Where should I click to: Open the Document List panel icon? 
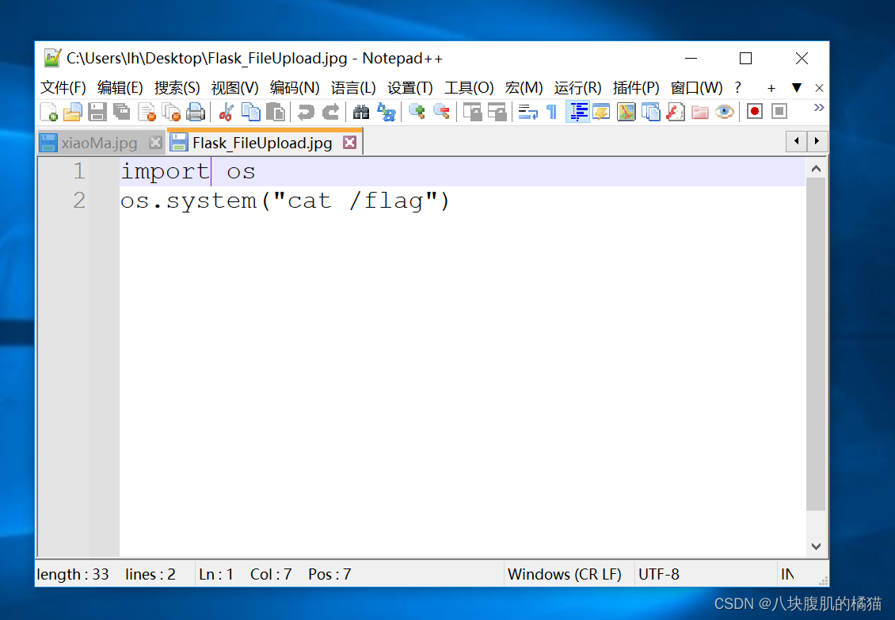(x=651, y=112)
